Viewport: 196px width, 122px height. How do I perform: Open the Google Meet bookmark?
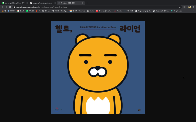(176, 11)
